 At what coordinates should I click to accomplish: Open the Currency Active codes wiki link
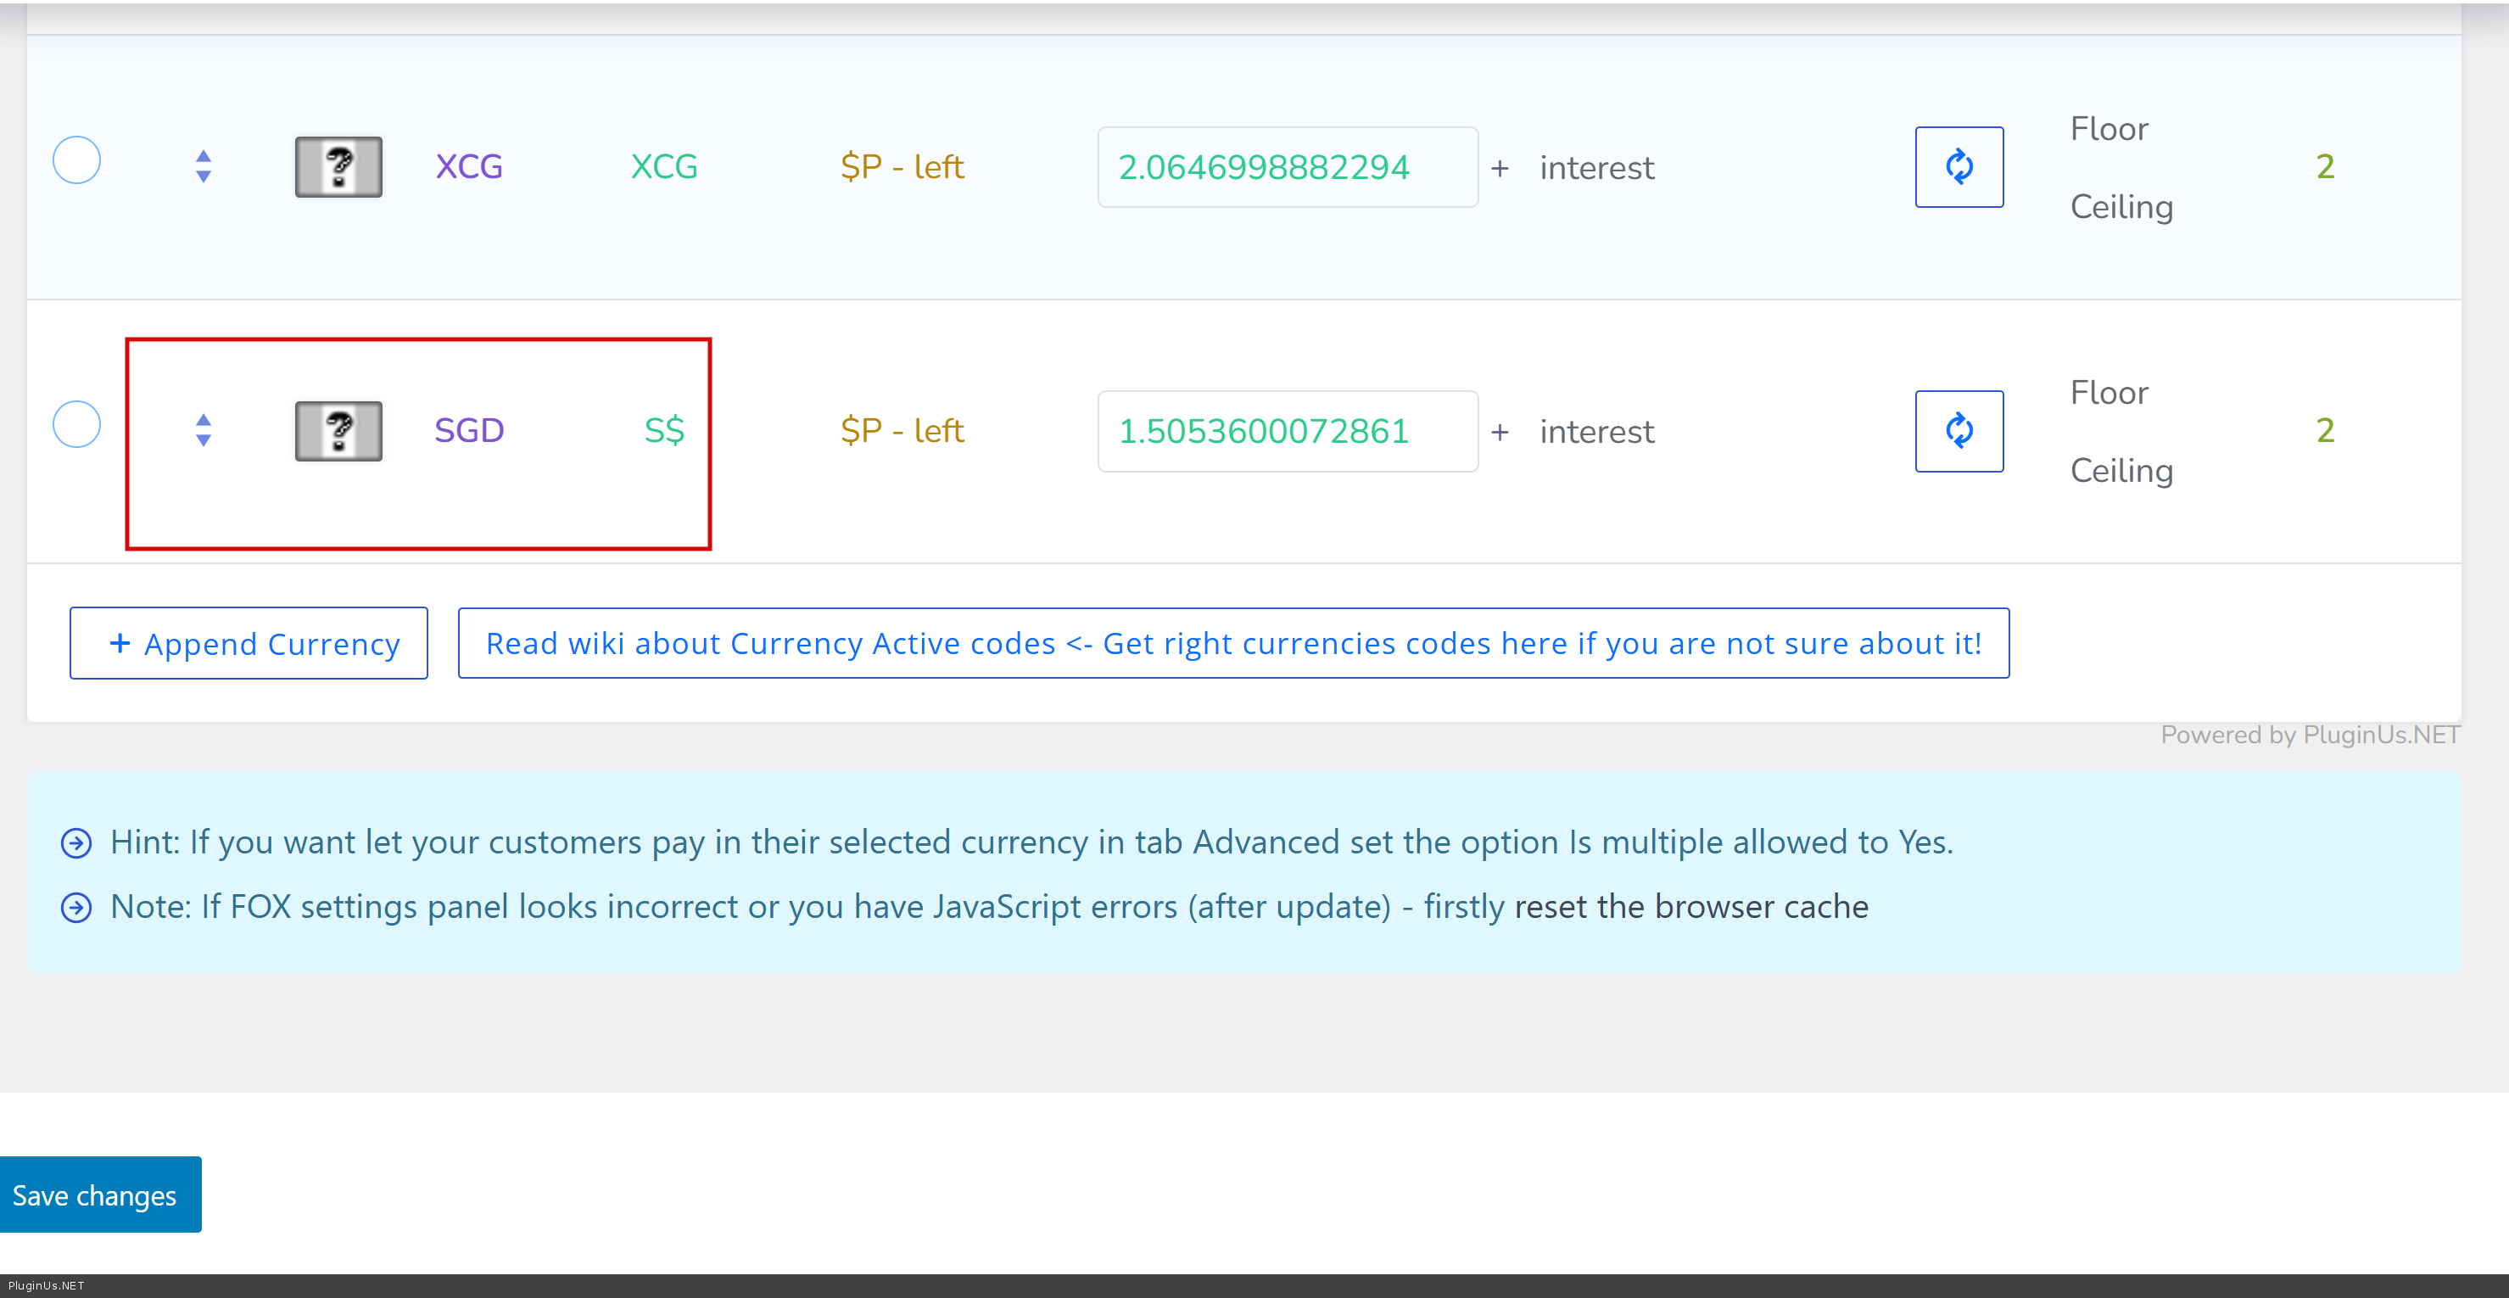(x=1233, y=643)
